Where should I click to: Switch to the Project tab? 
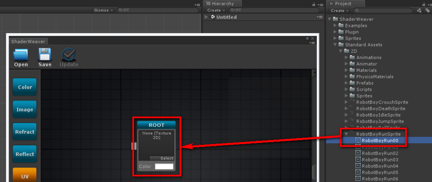346,3
